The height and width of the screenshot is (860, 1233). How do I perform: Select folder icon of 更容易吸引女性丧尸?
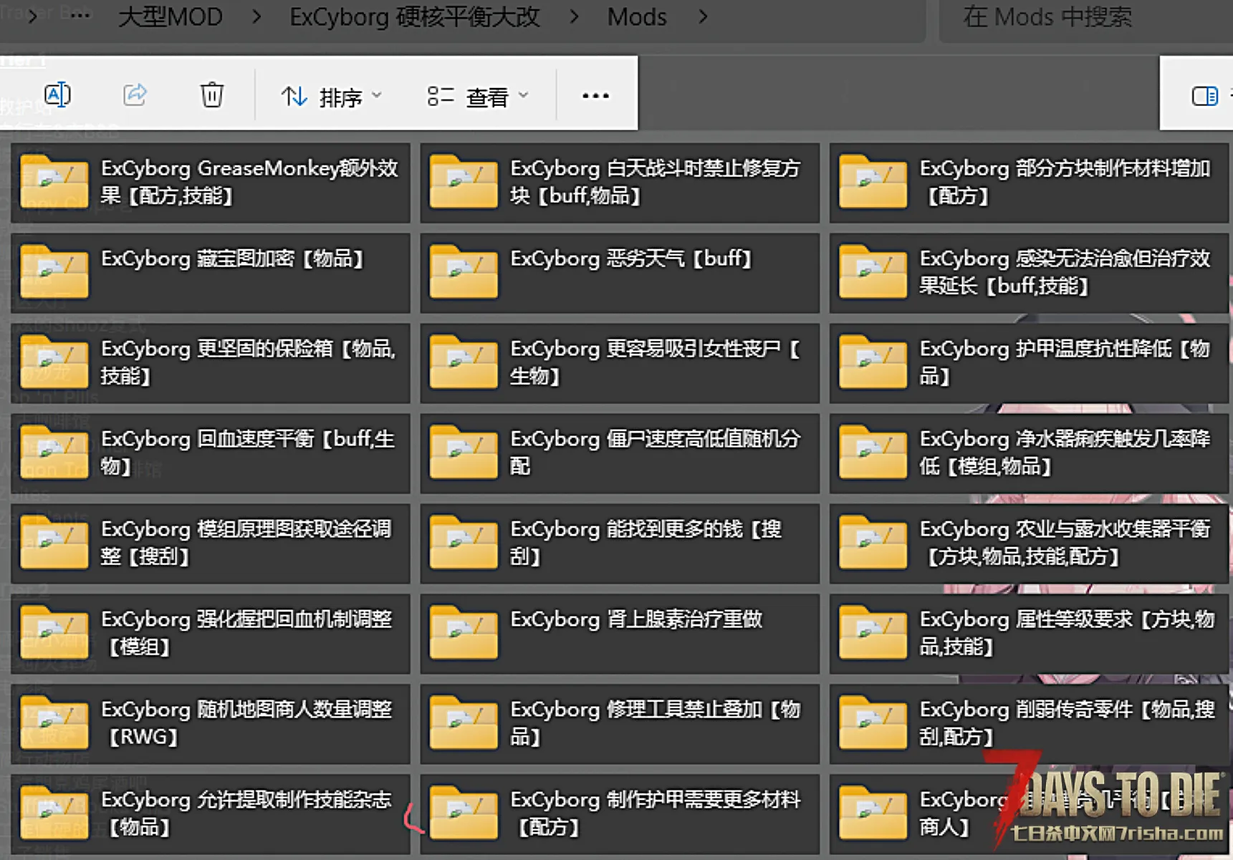point(464,362)
